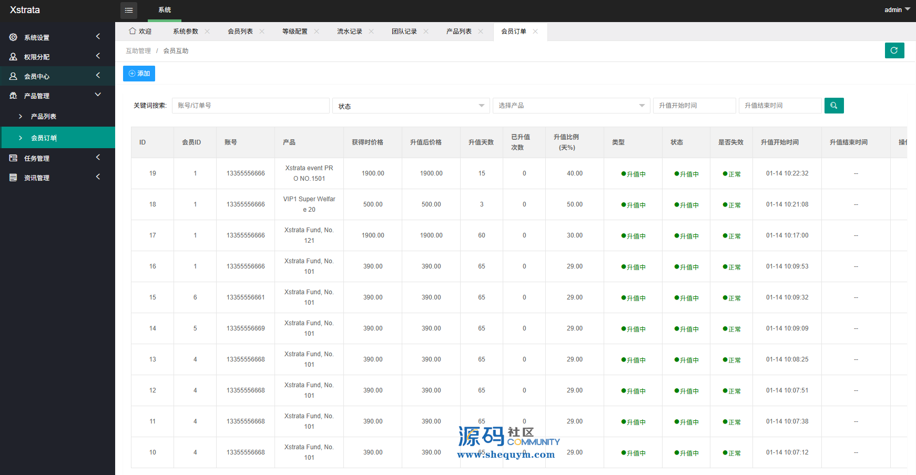The image size is (916, 475).
Task: Click the system settings gear icon
Action: tap(13, 37)
